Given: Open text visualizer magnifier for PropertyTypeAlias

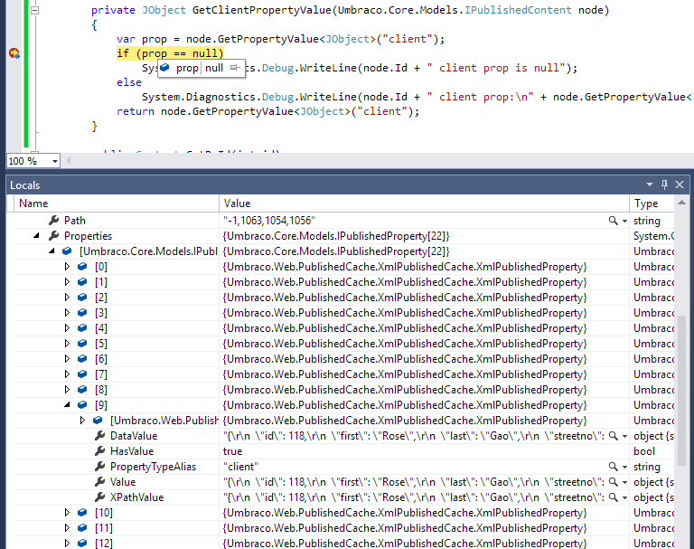Looking at the screenshot, I should pos(613,467).
